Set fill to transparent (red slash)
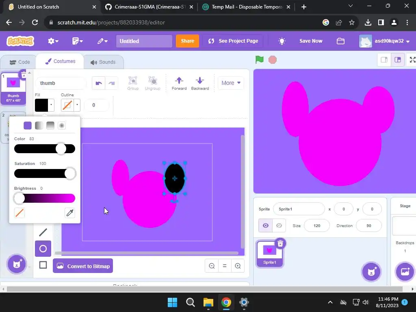Screen dimensions: 416x312 point(19,213)
